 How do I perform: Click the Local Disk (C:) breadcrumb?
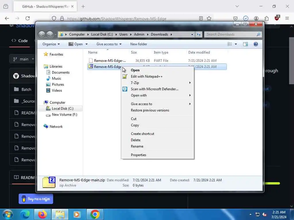102,34
